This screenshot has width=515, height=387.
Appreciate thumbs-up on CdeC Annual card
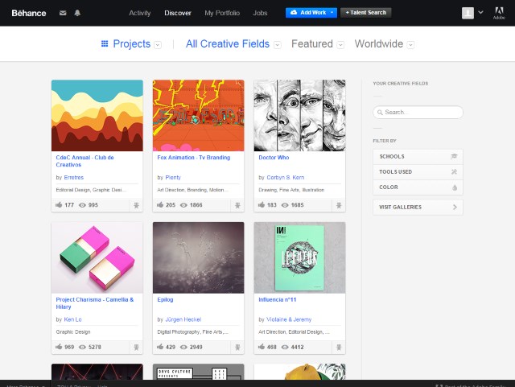pos(59,204)
